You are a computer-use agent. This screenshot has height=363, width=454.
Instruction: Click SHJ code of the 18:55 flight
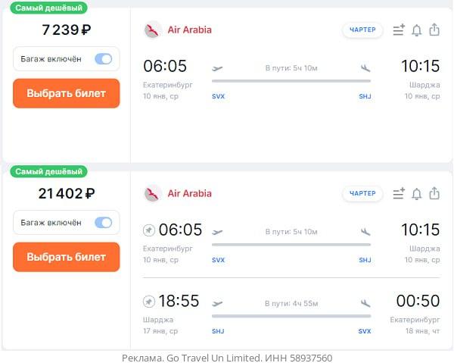click(218, 331)
